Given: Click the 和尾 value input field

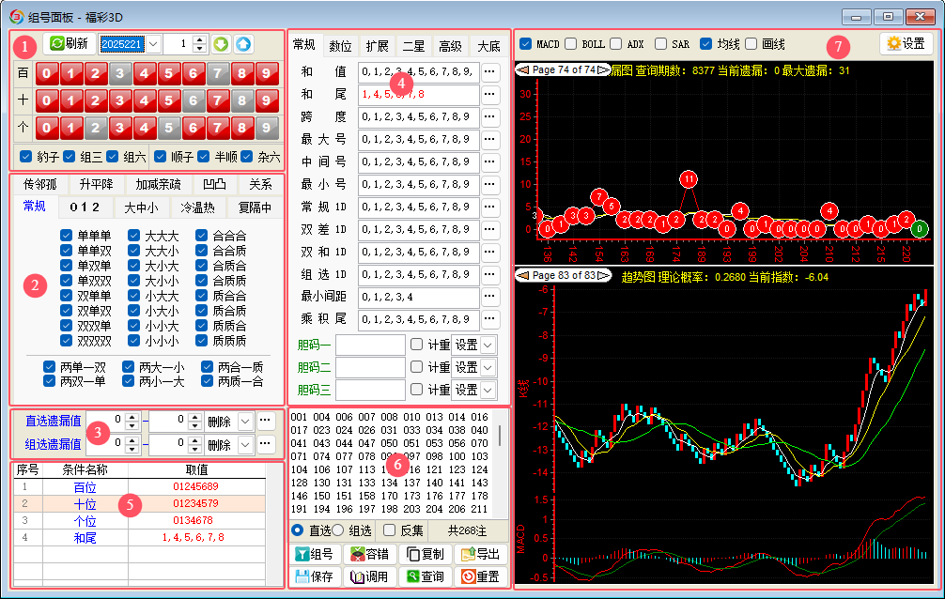Looking at the screenshot, I should 418,94.
